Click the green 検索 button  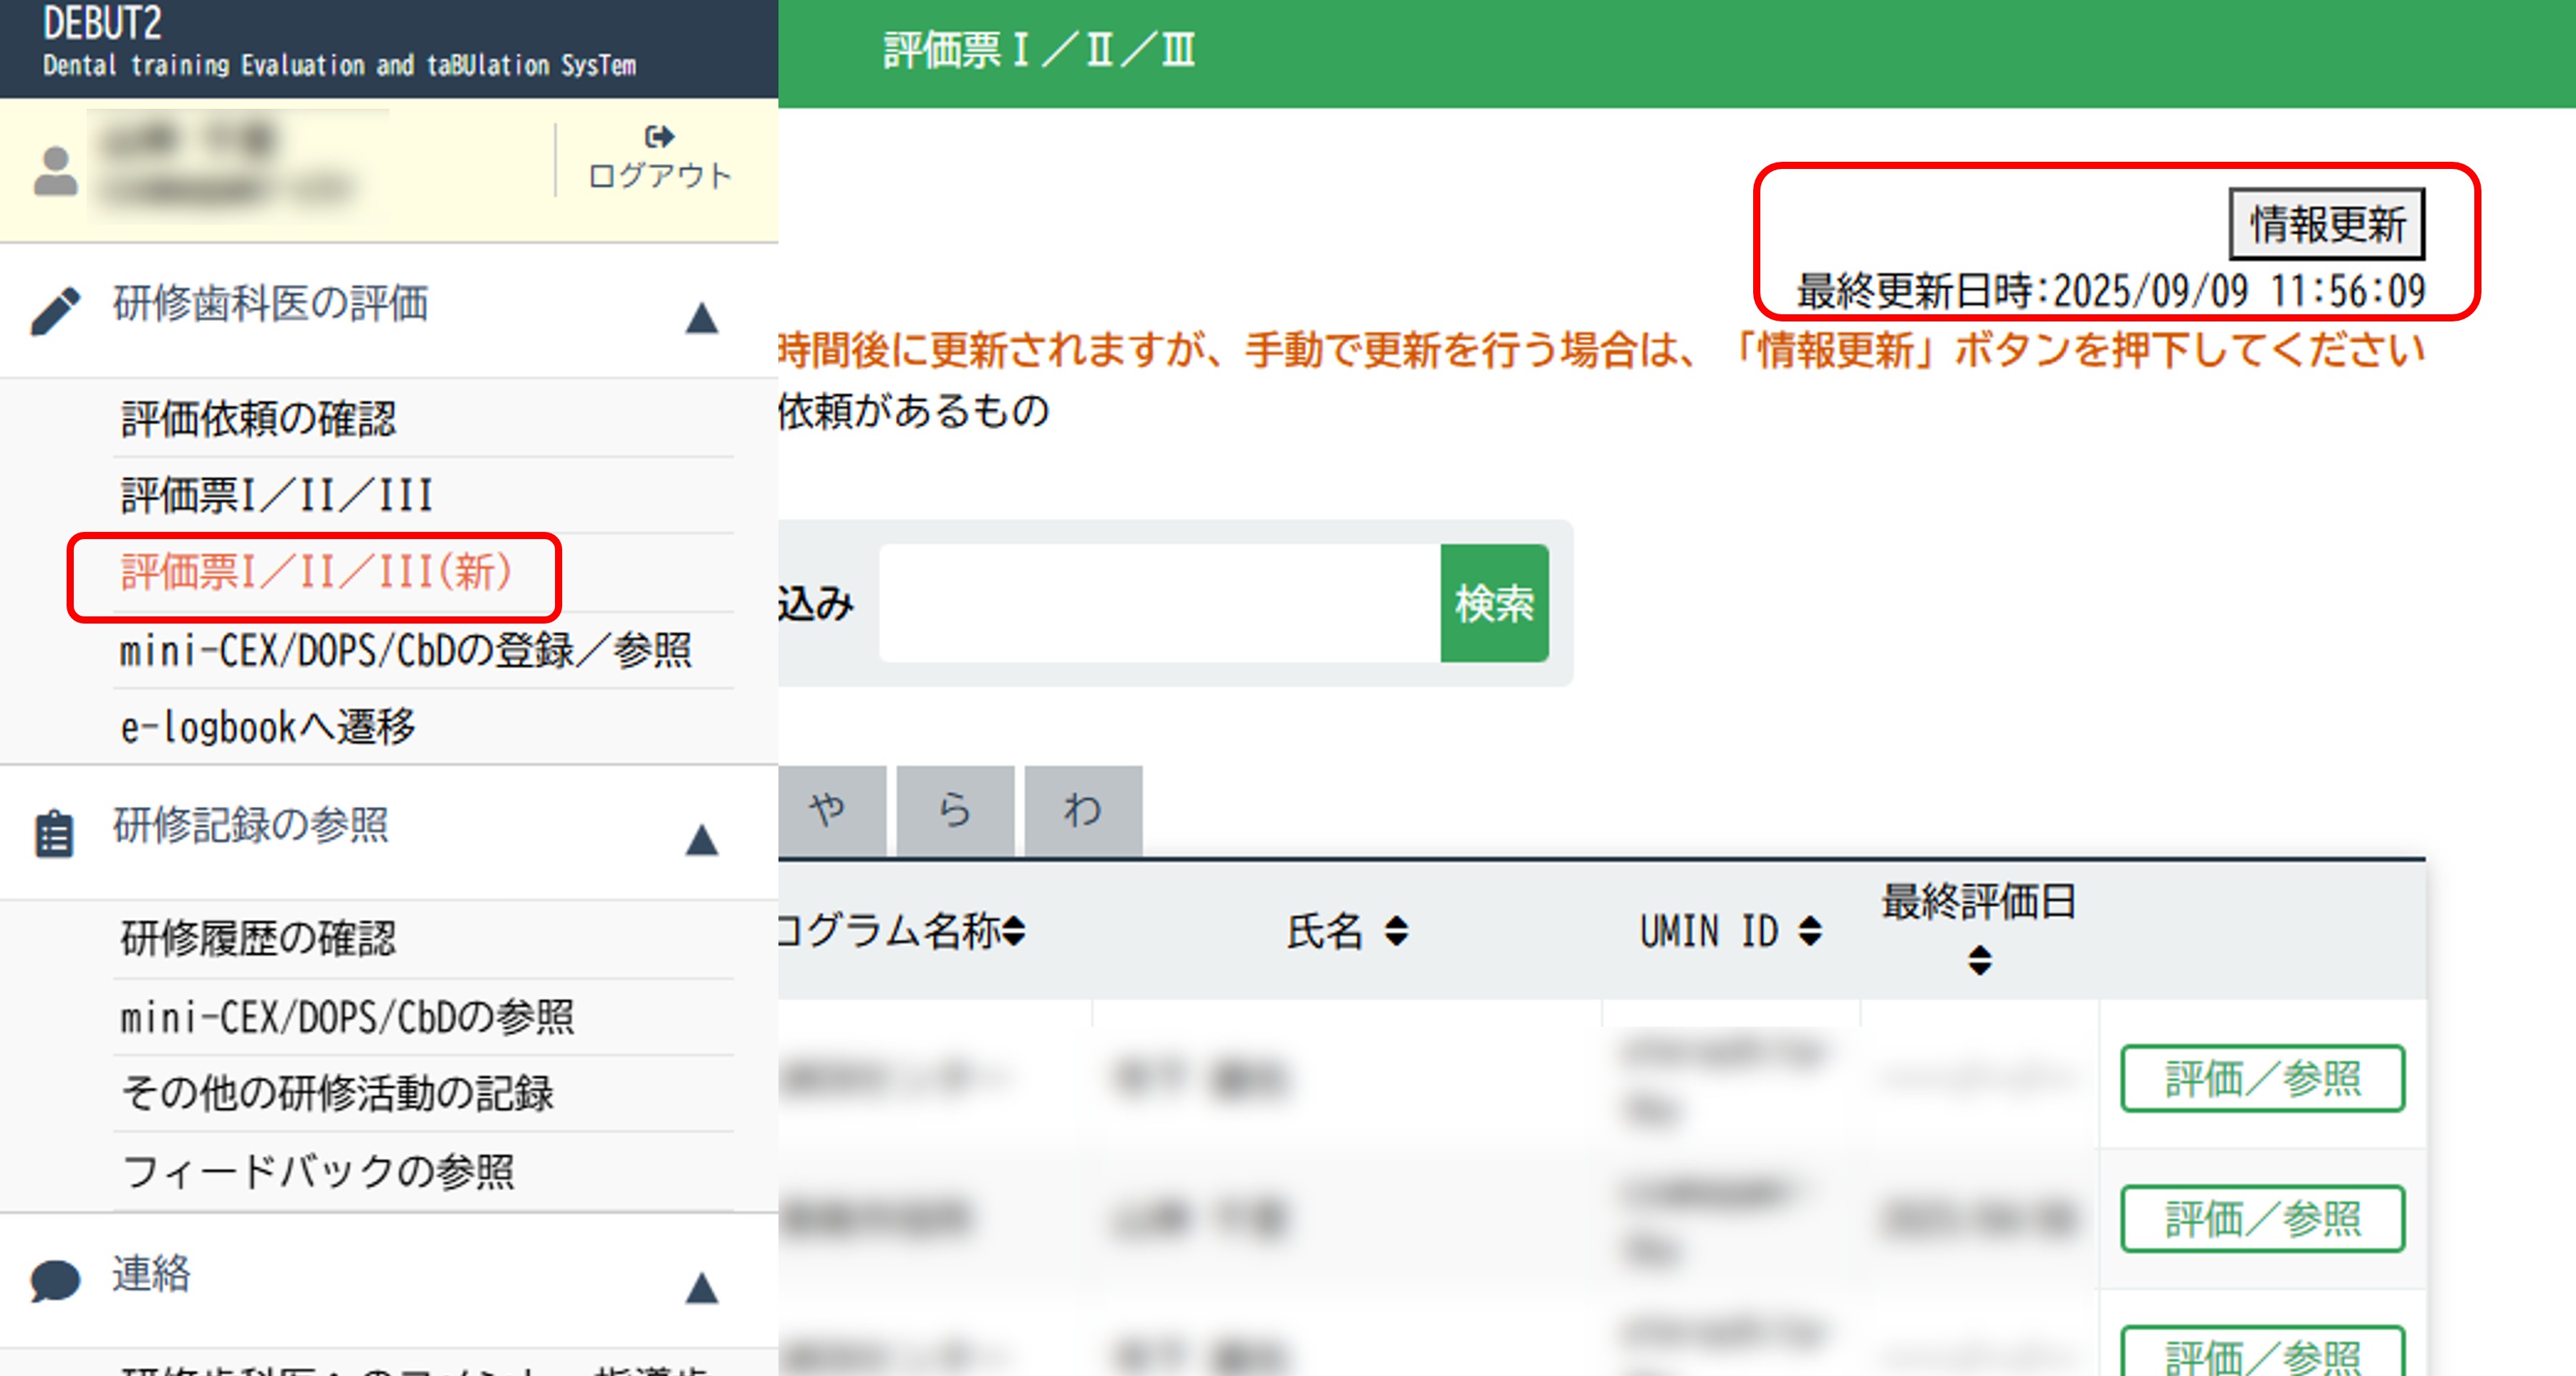[x=1494, y=603]
